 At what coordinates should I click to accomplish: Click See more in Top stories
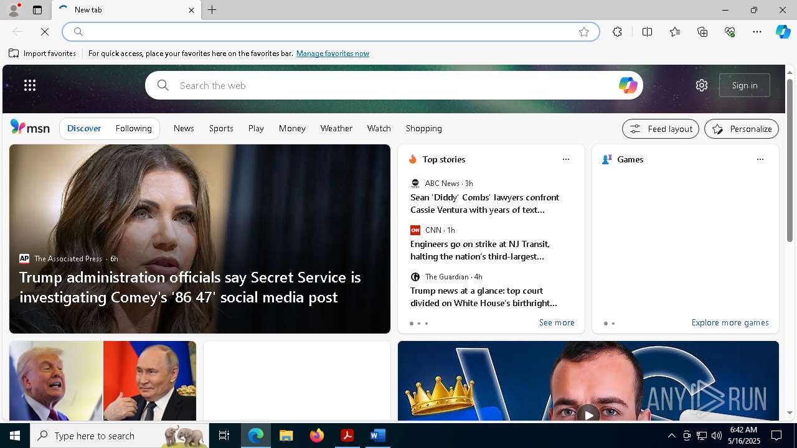pyautogui.click(x=557, y=322)
